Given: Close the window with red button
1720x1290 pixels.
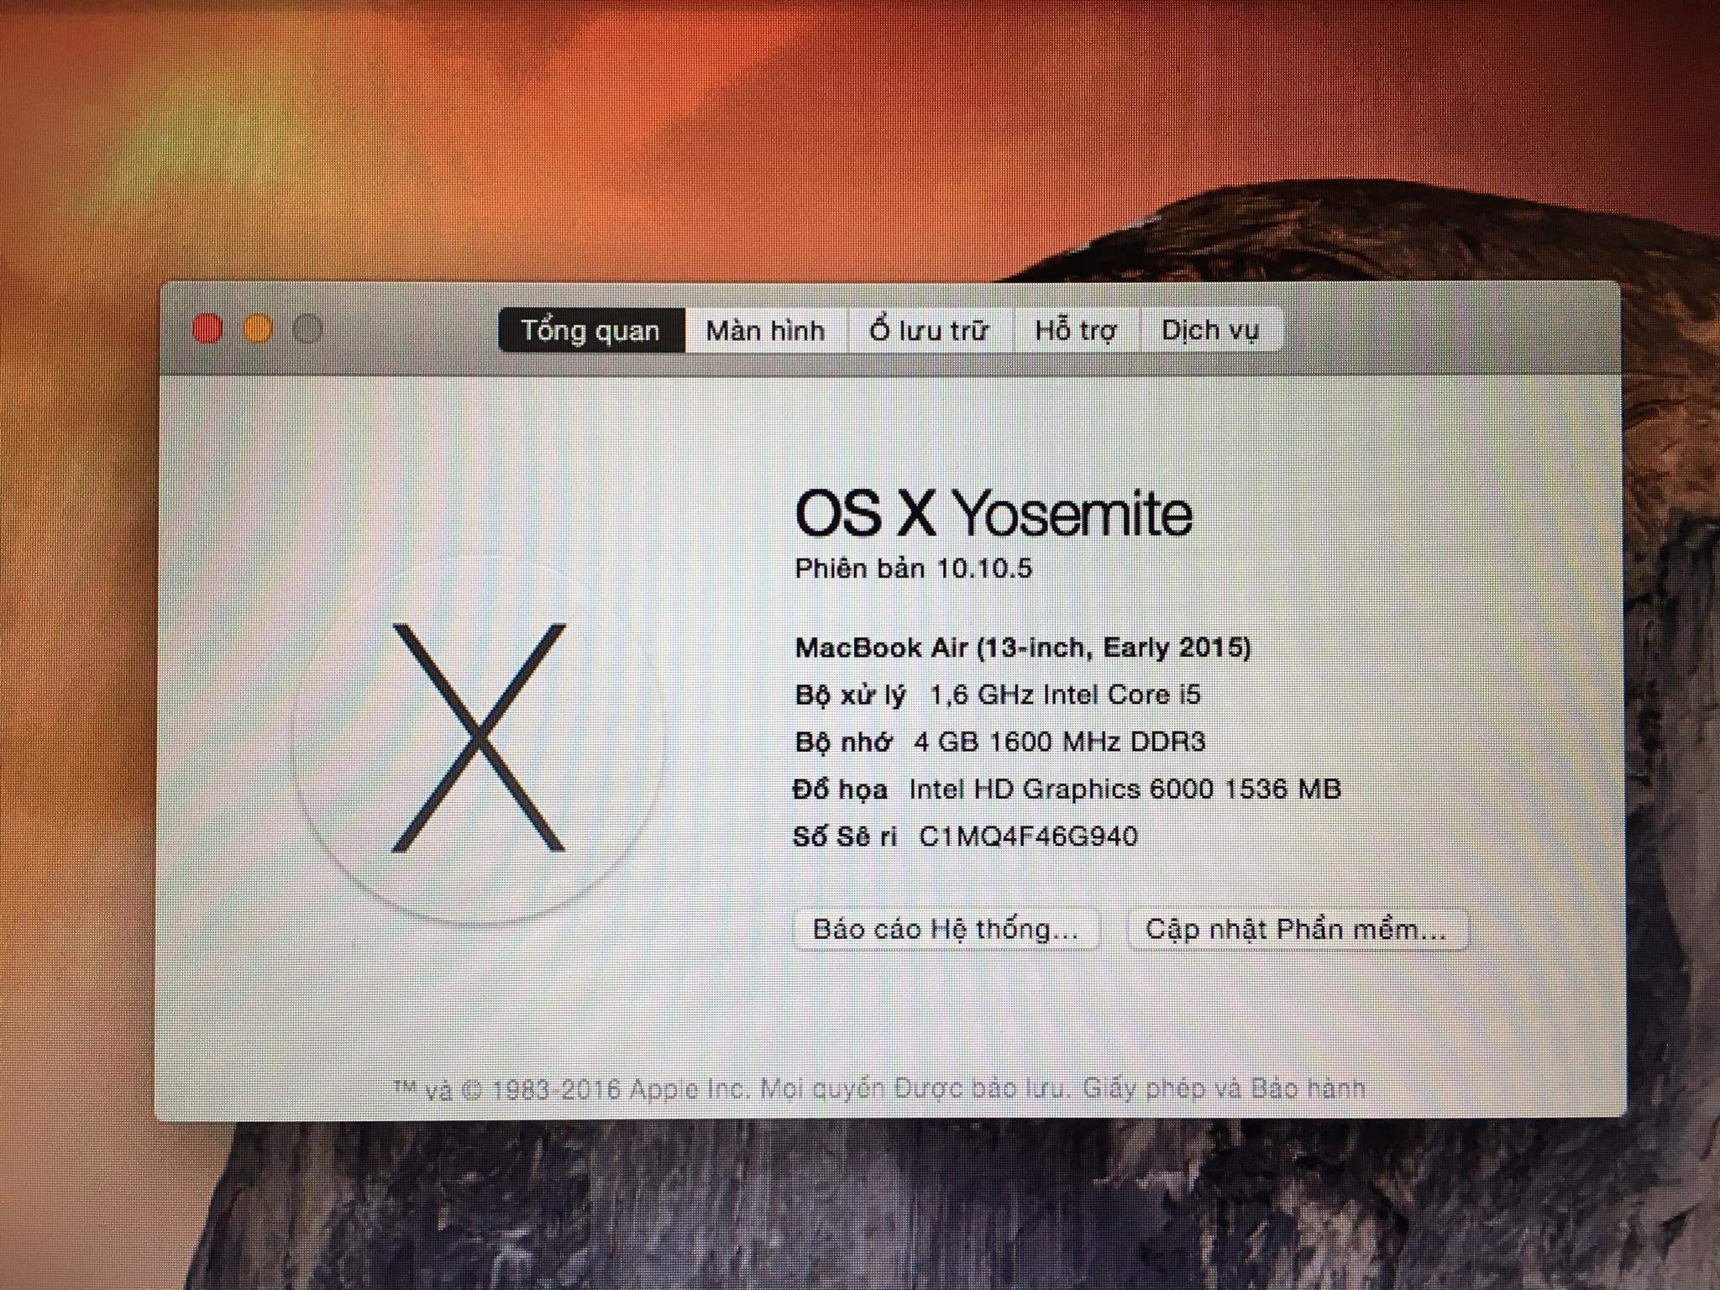Looking at the screenshot, I should coord(207,329).
